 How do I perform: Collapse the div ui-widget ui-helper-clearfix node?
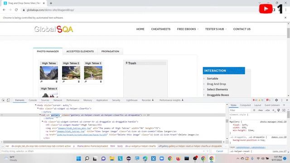(38, 108)
